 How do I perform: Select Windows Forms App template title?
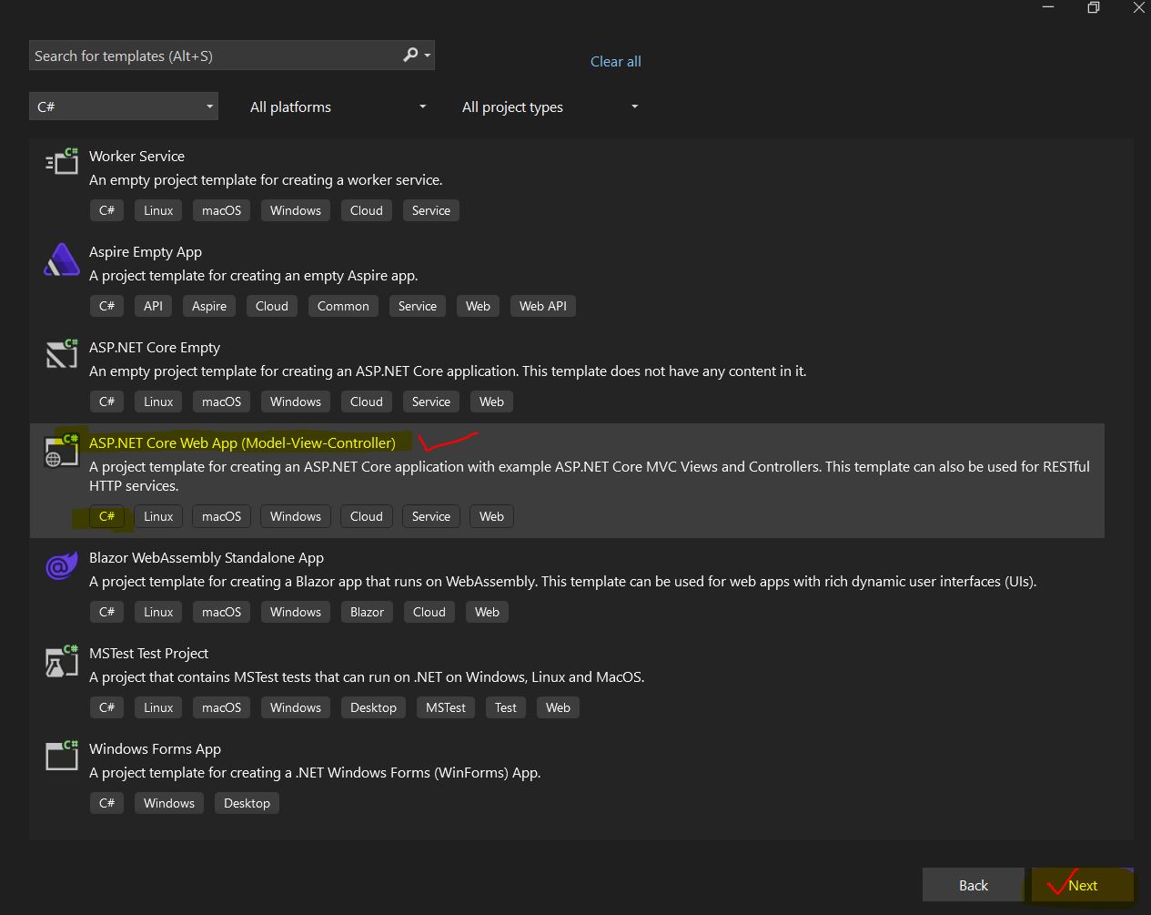tap(155, 748)
